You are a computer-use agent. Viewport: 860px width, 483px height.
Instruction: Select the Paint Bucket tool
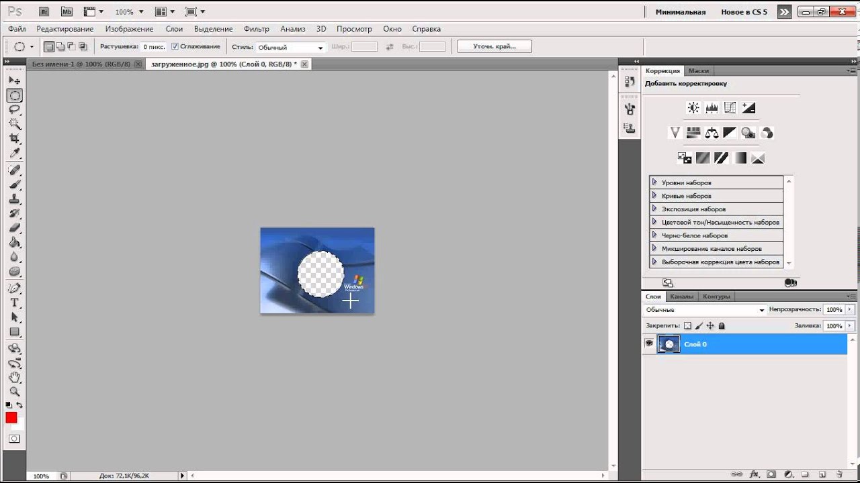14,243
